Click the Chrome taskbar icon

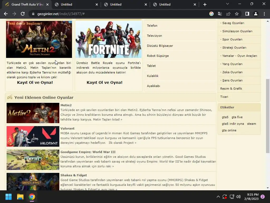tap(32, 197)
